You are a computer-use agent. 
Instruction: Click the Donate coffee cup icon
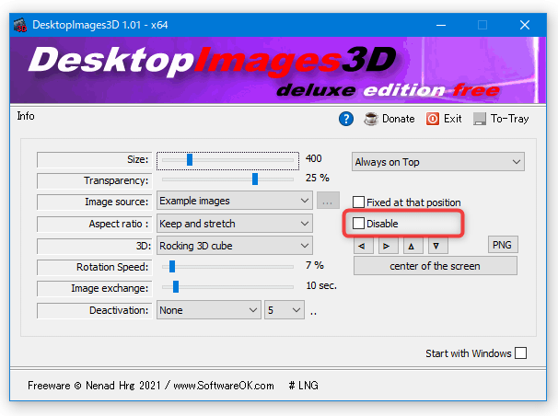click(x=371, y=119)
